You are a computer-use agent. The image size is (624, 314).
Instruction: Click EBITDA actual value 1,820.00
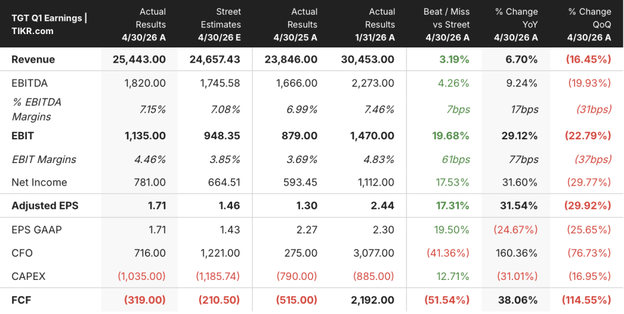(145, 83)
